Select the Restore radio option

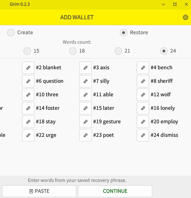[123, 33]
